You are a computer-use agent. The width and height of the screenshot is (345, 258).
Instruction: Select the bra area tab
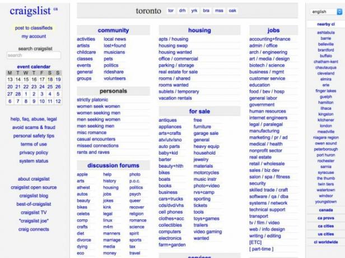pos(206,11)
